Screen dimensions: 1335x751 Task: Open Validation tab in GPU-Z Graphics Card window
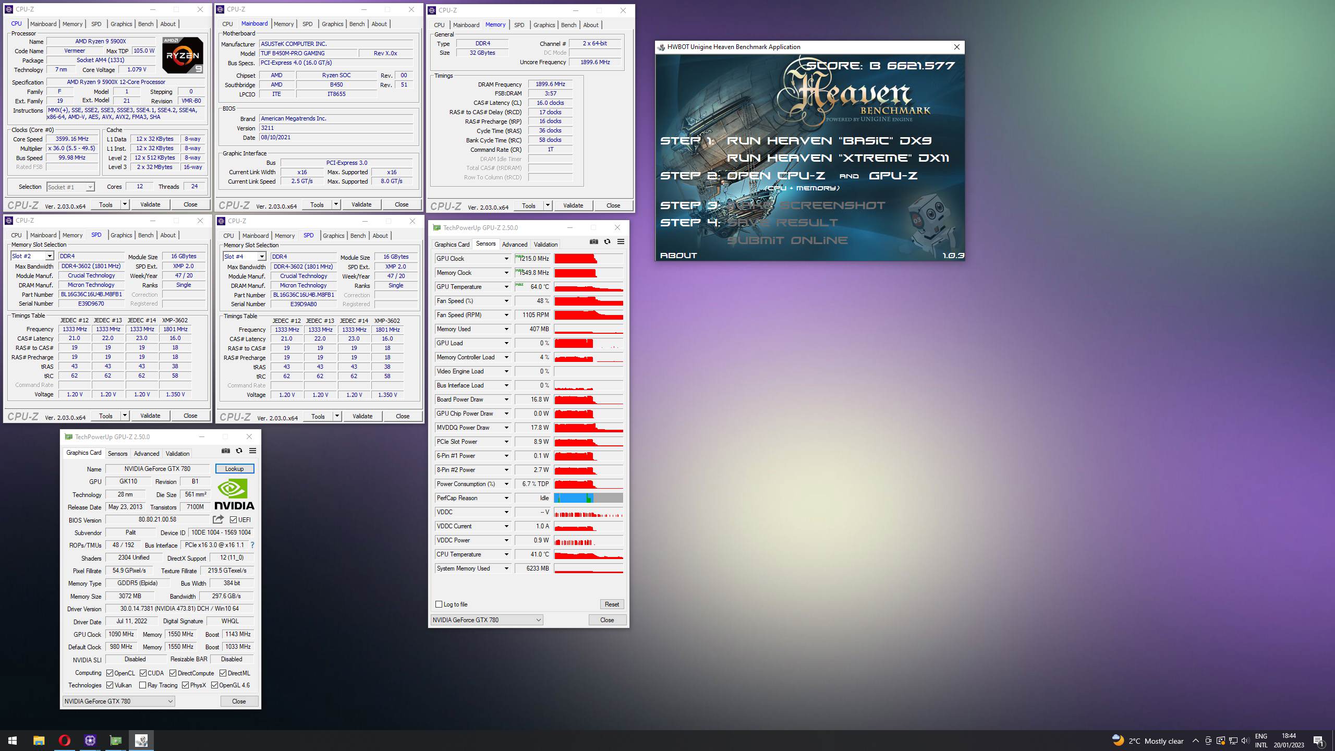(x=177, y=454)
